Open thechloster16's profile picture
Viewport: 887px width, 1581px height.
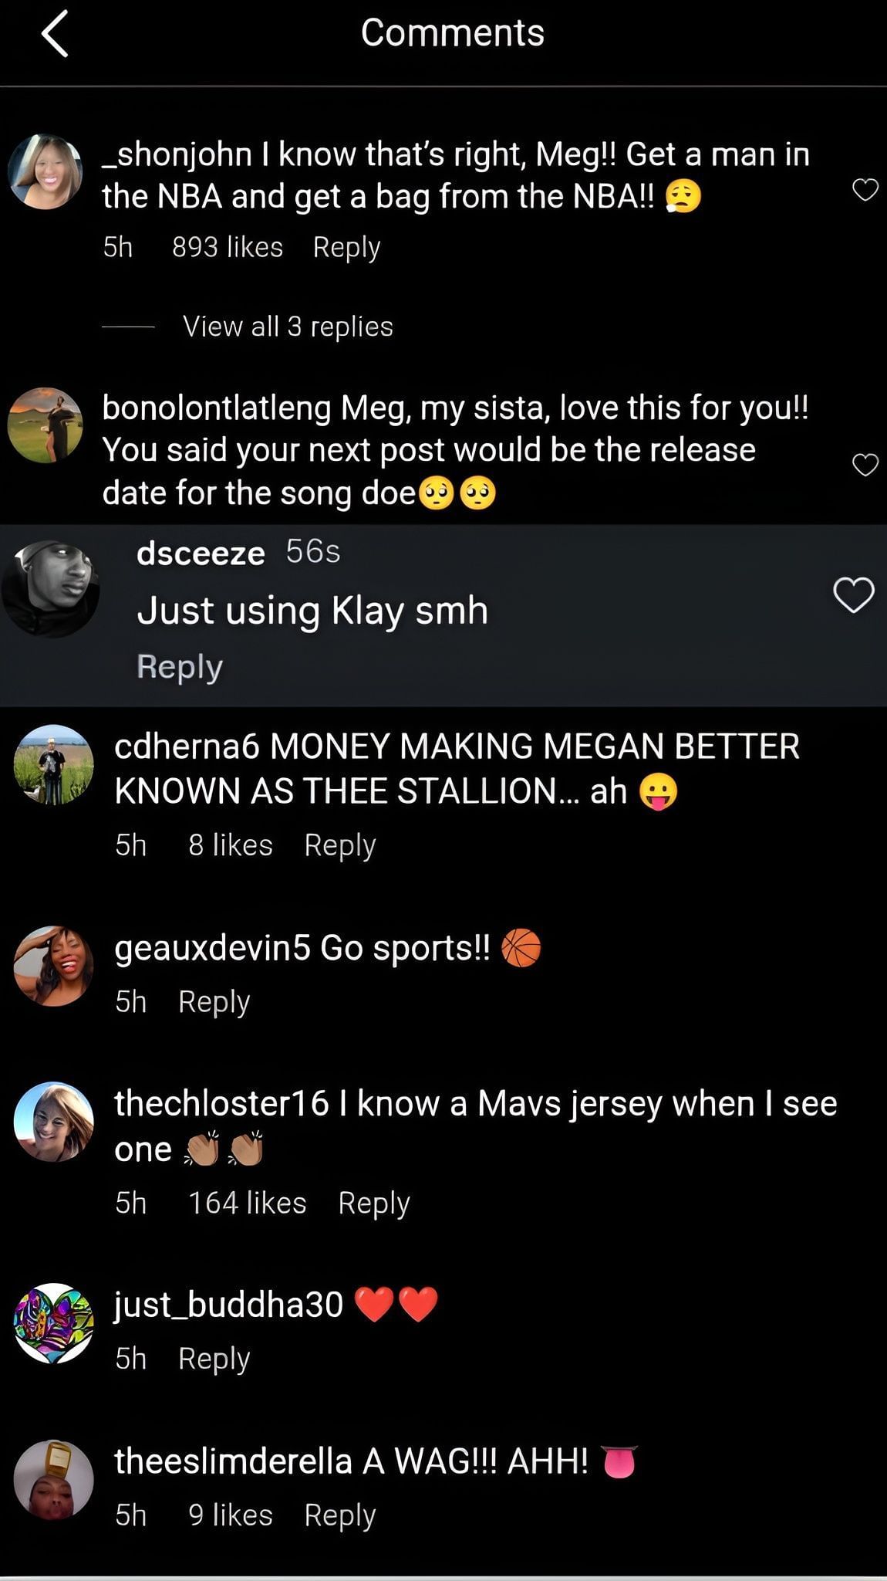54,1122
